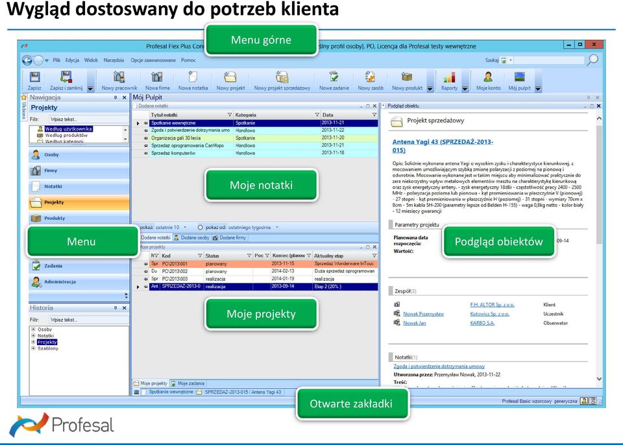Open Raporty chart icon

pyautogui.click(x=449, y=77)
